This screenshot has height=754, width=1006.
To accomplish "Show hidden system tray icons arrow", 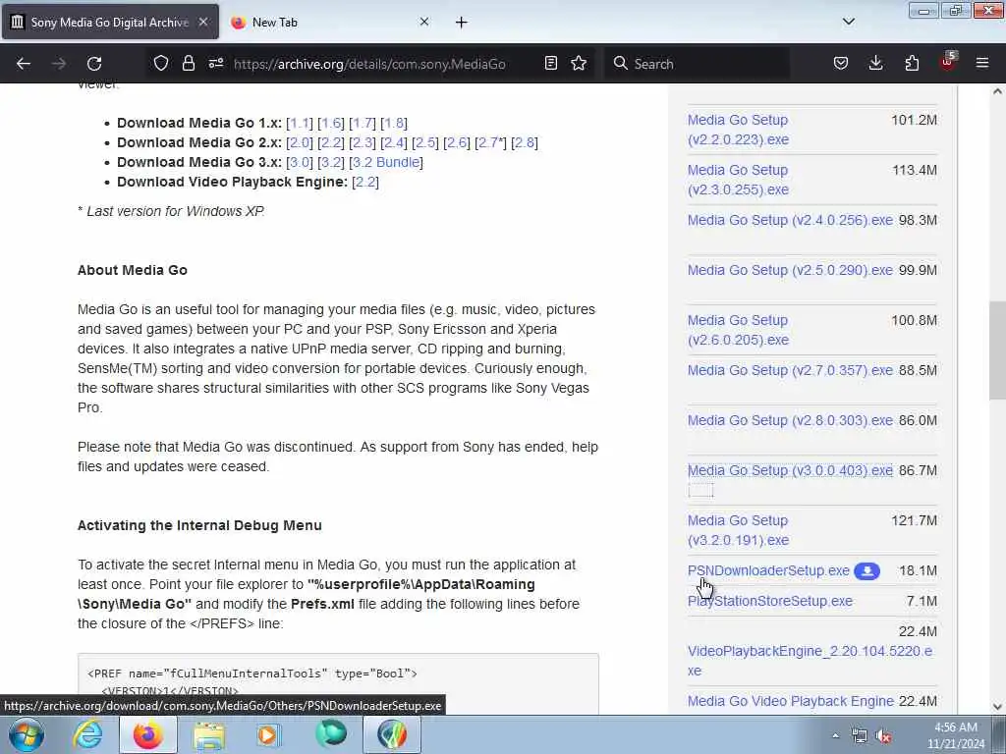I will pos(835,735).
